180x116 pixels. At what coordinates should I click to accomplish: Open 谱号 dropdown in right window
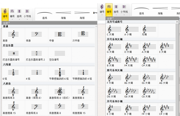pyautogui.click(x=102, y=10)
